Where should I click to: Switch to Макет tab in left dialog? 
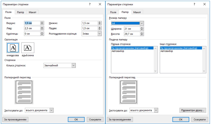33,12
